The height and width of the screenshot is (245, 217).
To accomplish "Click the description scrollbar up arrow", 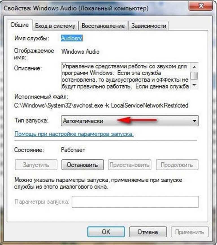I will pos(194,67).
